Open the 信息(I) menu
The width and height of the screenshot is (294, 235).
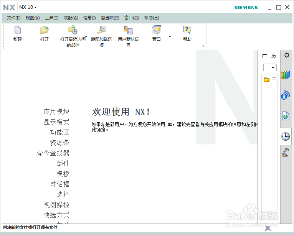[89, 18]
